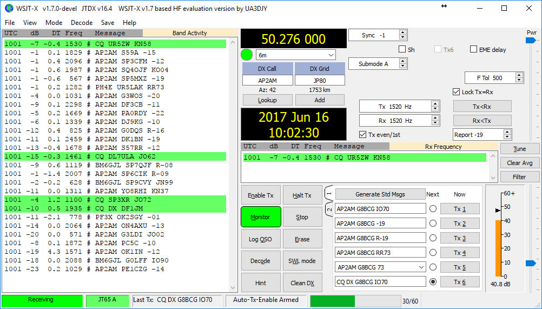
Task: Send the Tx 1 message now
Action: (460, 209)
